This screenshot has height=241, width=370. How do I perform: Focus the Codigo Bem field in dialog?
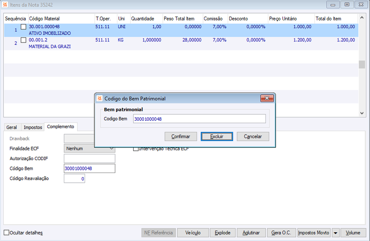(x=199, y=119)
